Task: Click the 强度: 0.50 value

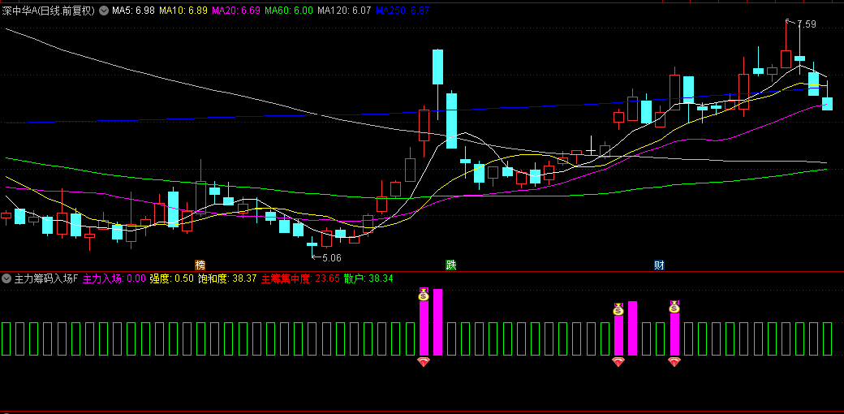Action: pos(172,278)
